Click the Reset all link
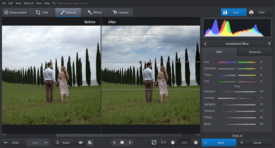The height and width of the screenshot is (148, 275). [x=237, y=135]
